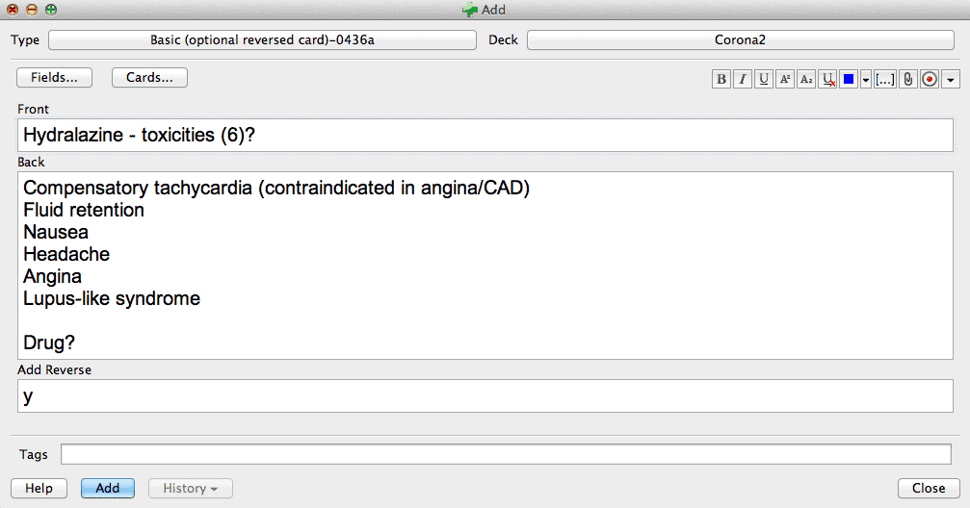Add the Hydralazine note with the Add button
This screenshot has height=508, width=970.
[x=108, y=488]
